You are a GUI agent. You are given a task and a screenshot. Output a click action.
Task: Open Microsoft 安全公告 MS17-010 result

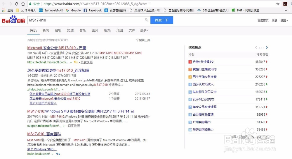pos(57,48)
